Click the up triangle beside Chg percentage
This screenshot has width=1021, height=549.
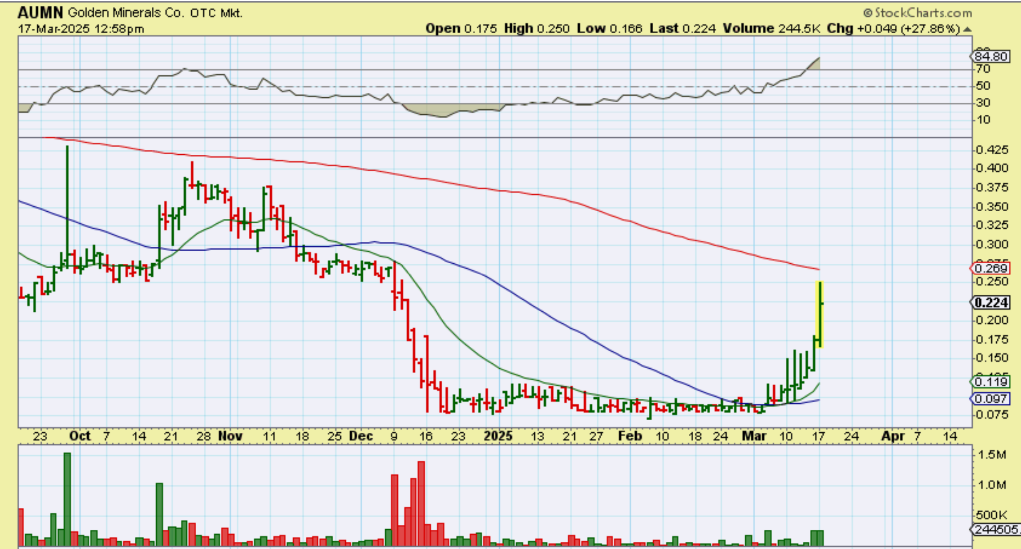968,29
